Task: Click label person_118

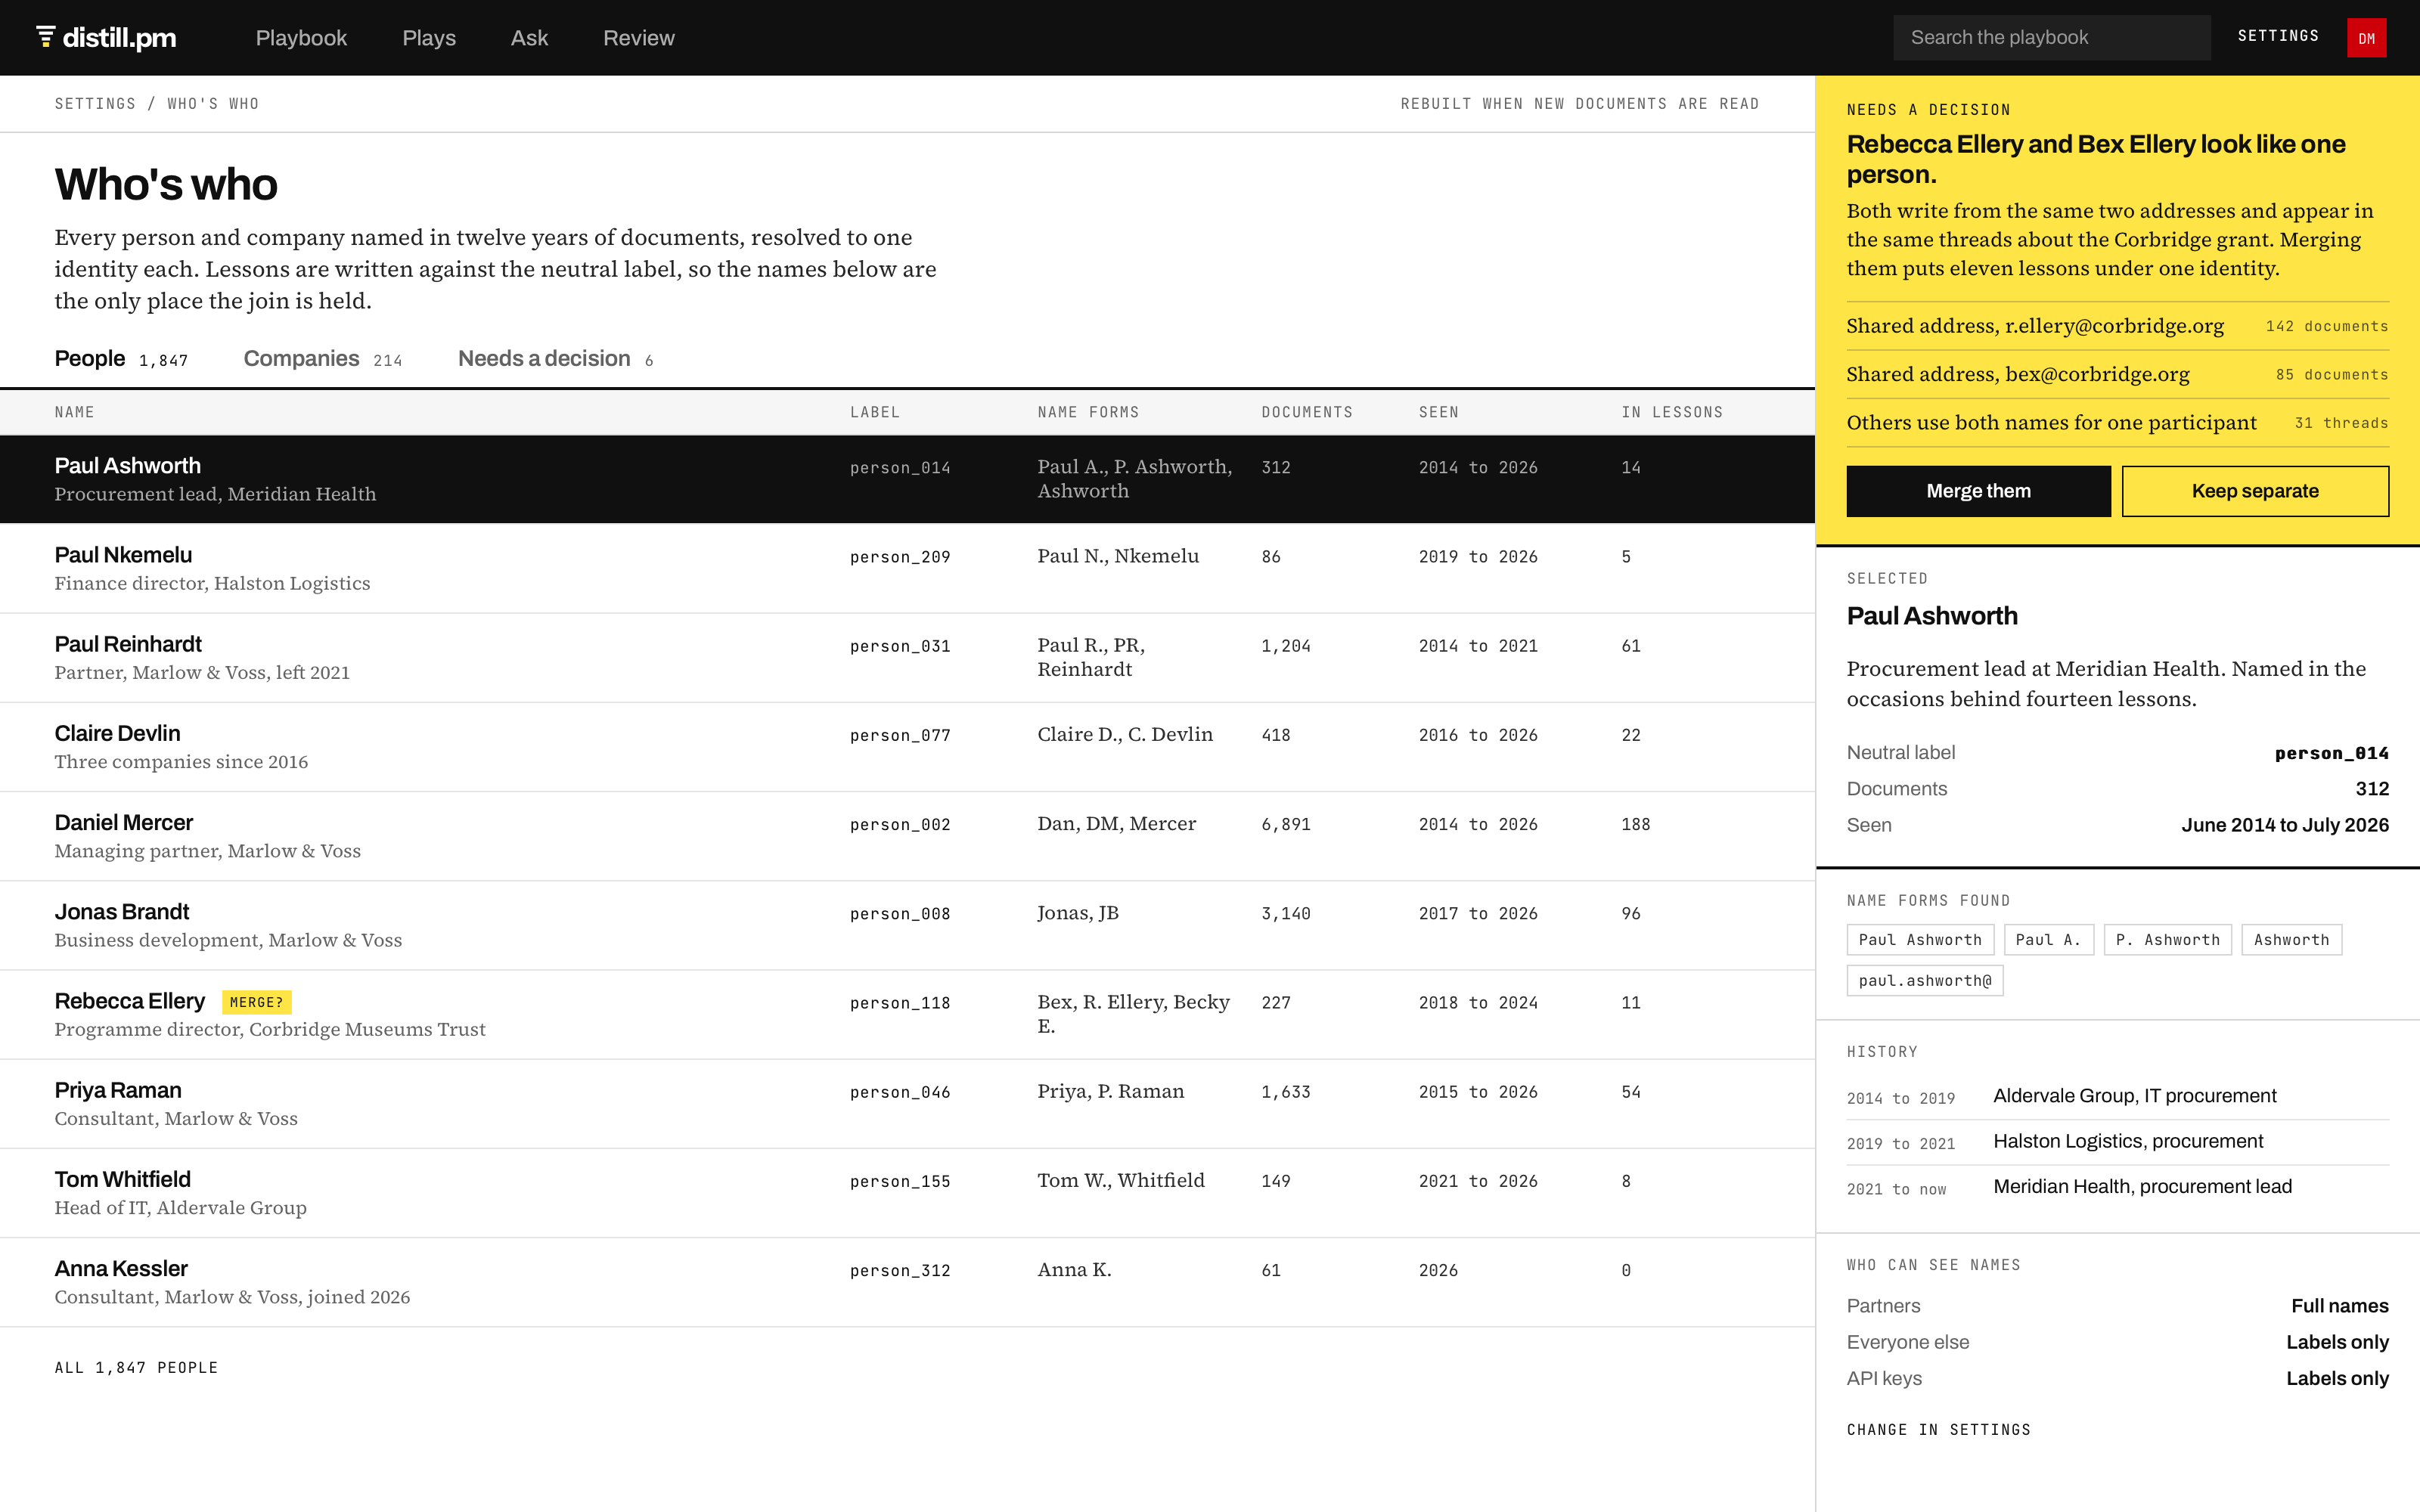Action: click(x=900, y=1003)
